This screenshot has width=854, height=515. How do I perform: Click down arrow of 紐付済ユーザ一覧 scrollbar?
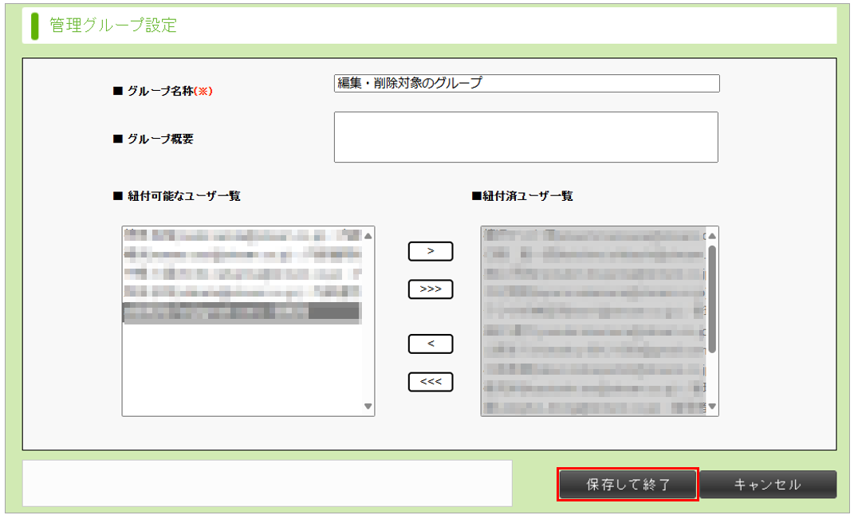coord(712,407)
